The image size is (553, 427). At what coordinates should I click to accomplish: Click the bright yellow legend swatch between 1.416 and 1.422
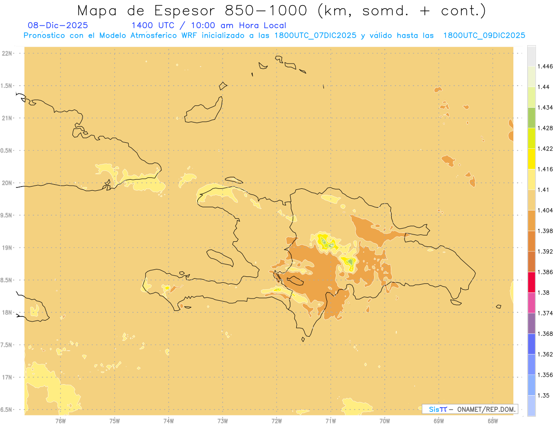click(x=531, y=159)
